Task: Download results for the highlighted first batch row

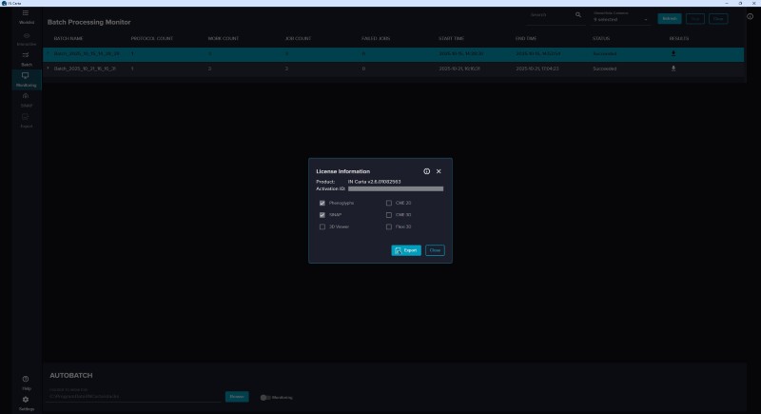Action: [673, 53]
